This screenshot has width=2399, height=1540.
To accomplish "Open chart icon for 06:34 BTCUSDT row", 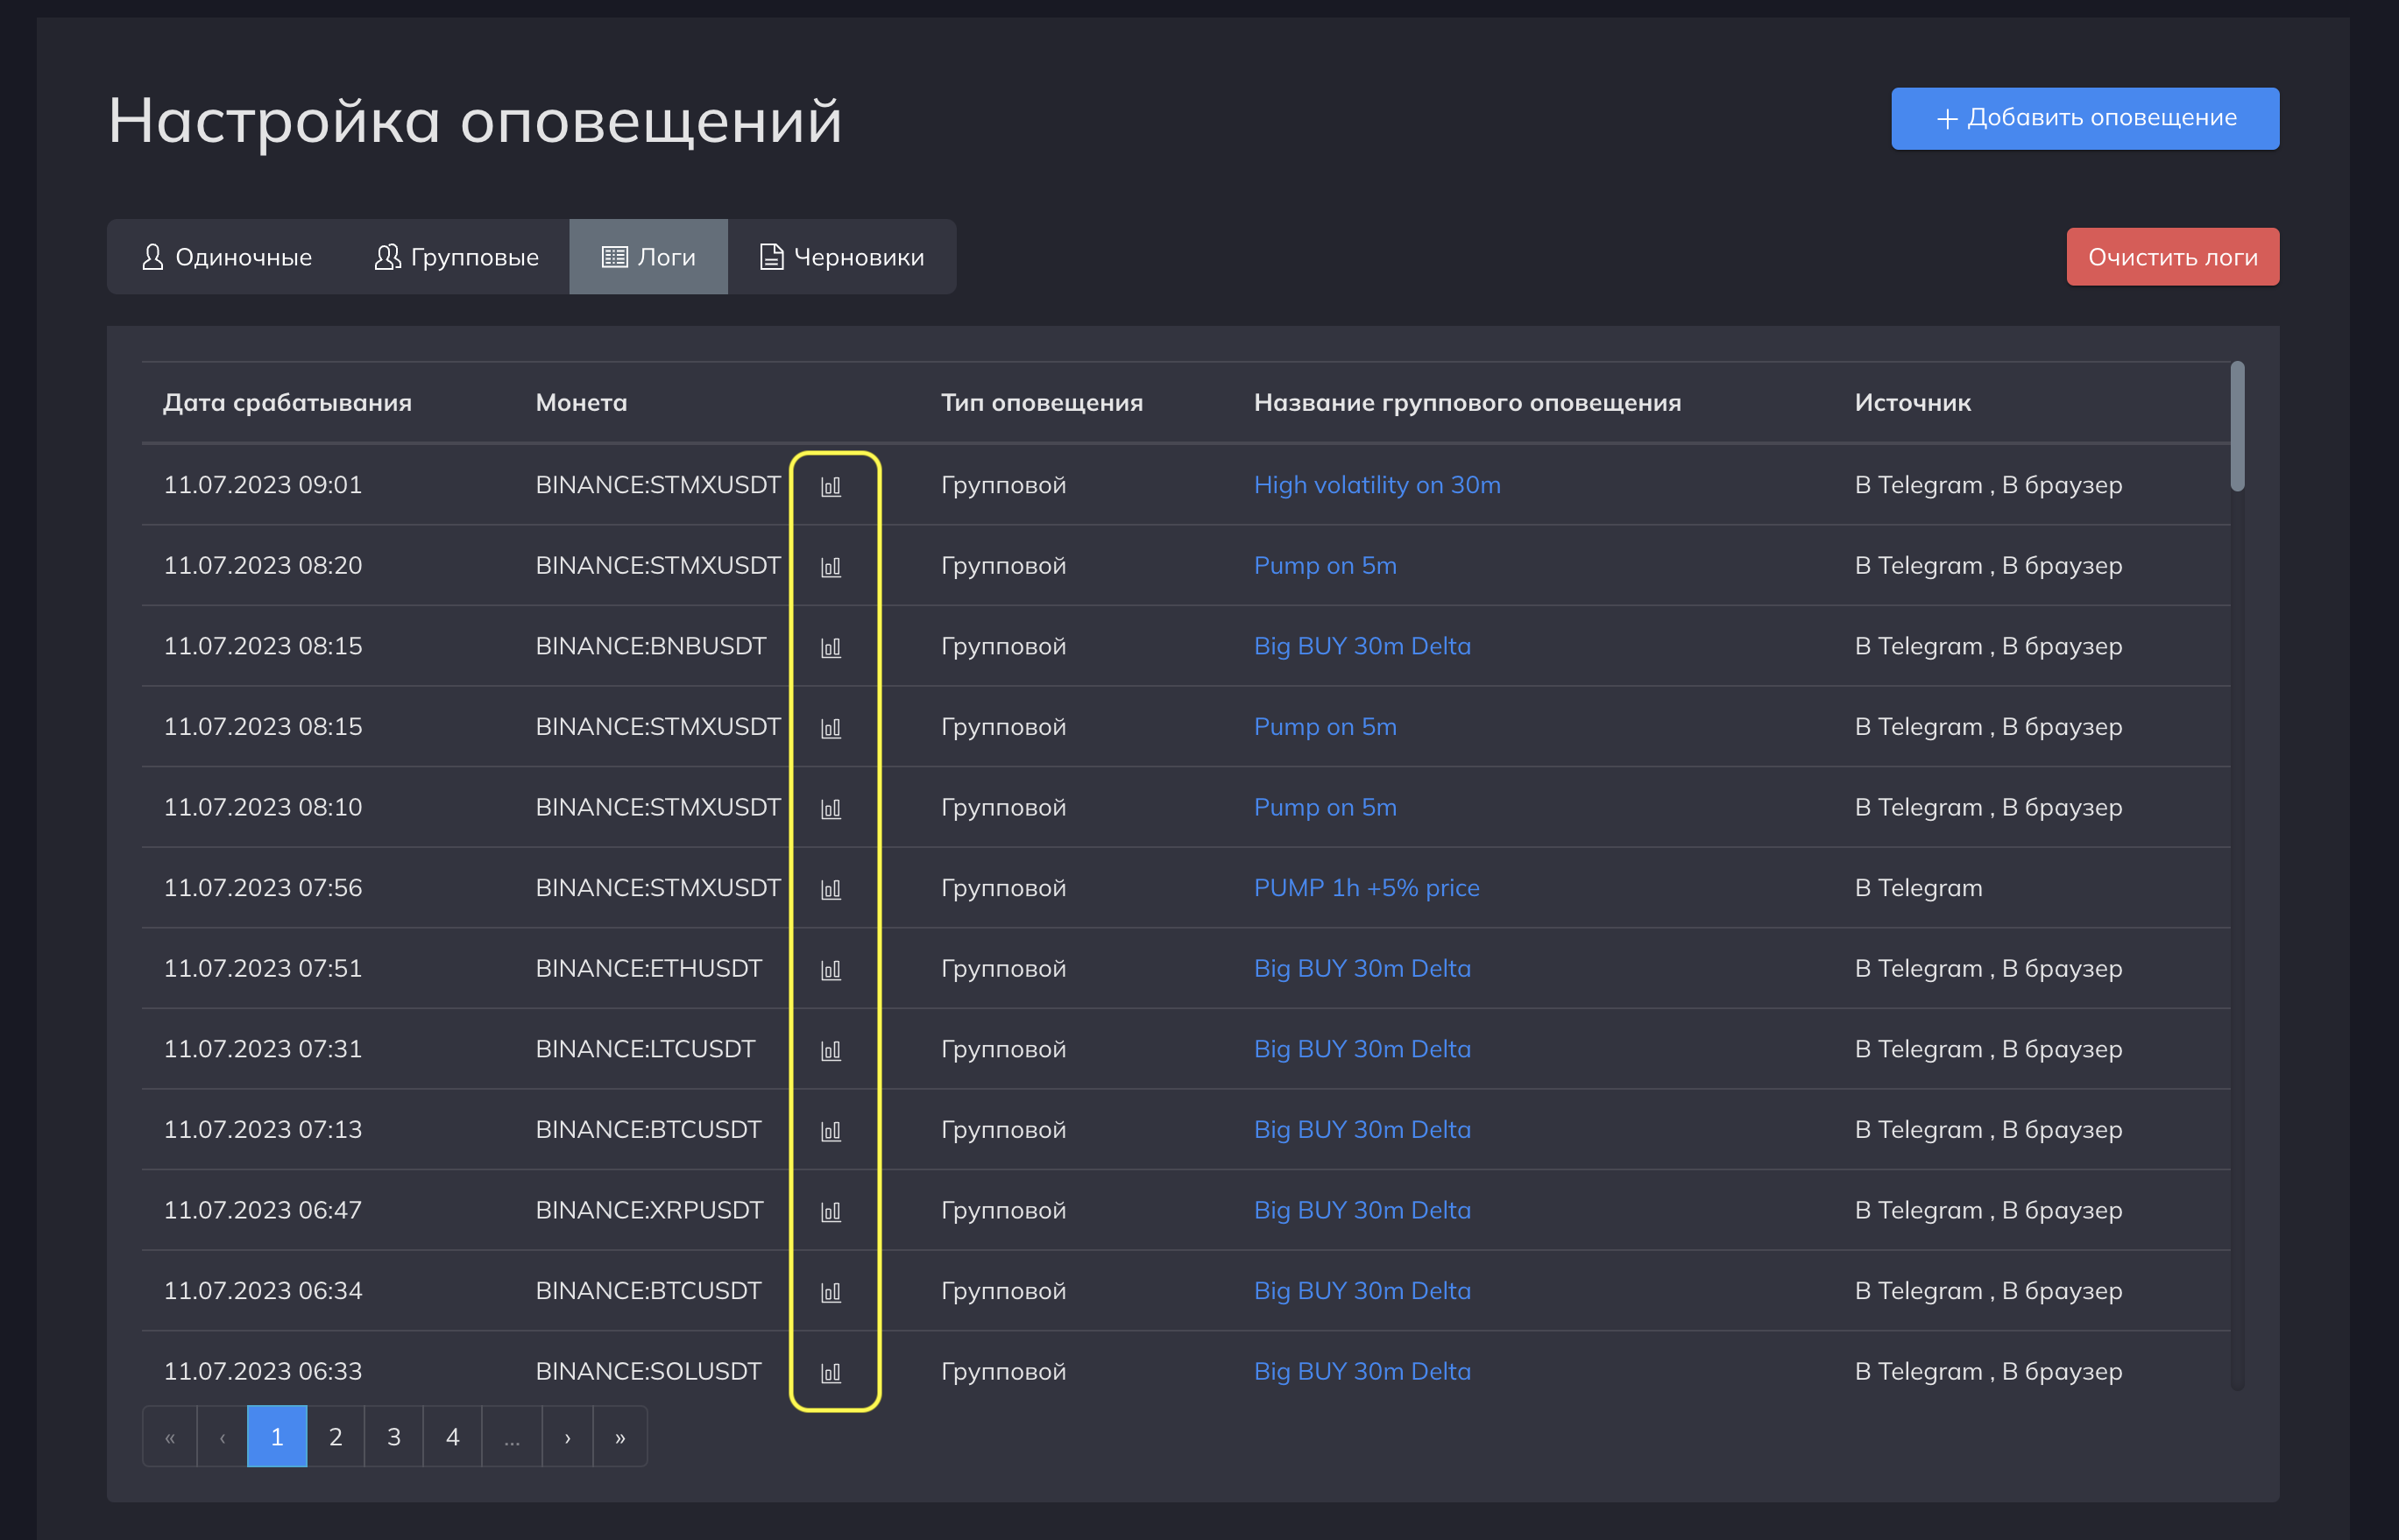I will [x=831, y=1292].
